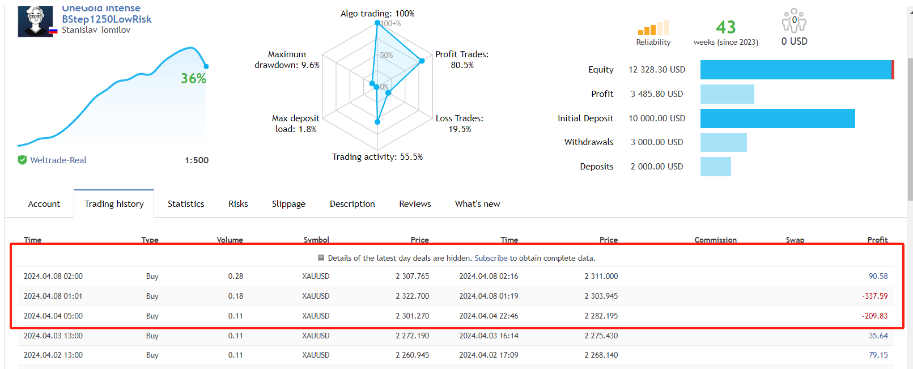The width and height of the screenshot is (913, 369).
Task: Switch to the Statistics tab
Action: coord(186,204)
